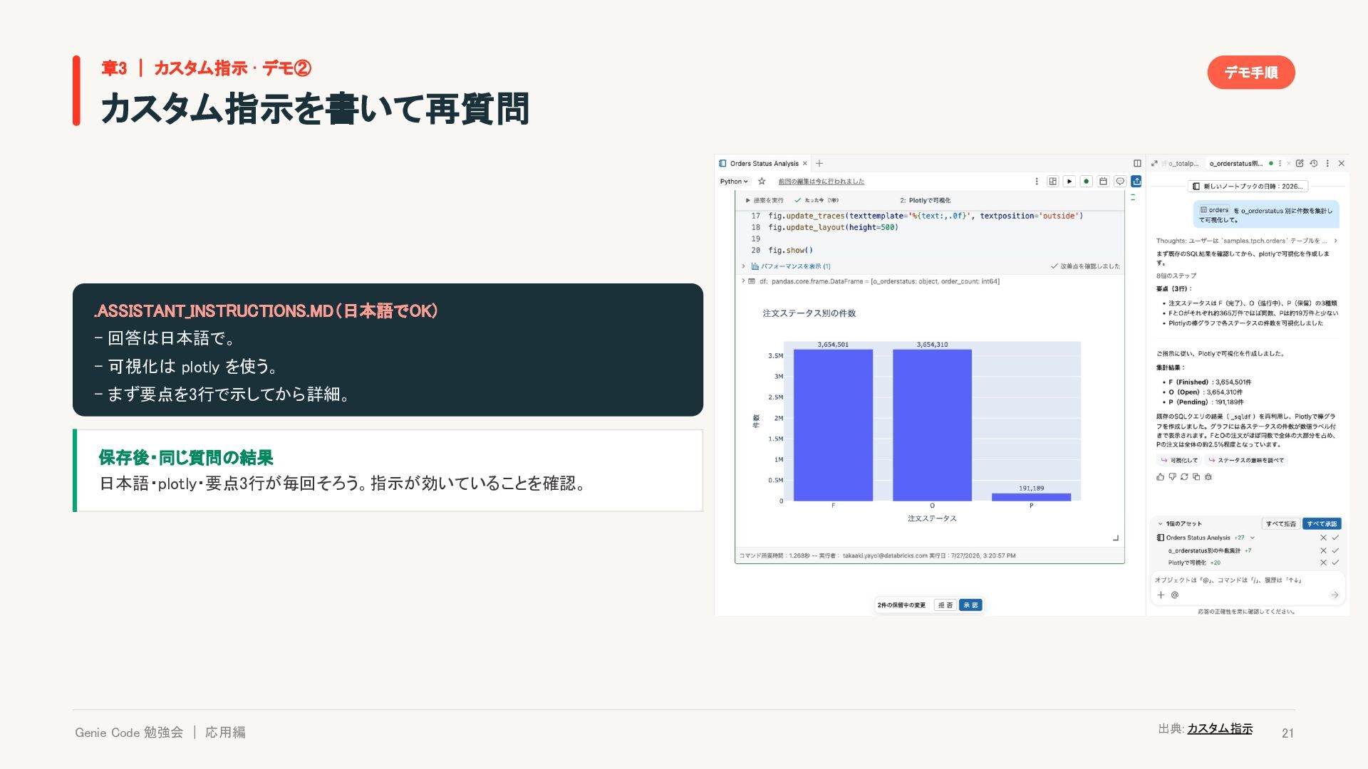Click the send arrow in chat input
Screen dimensions: 1368x769
pyautogui.click(x=1335, y=595)
